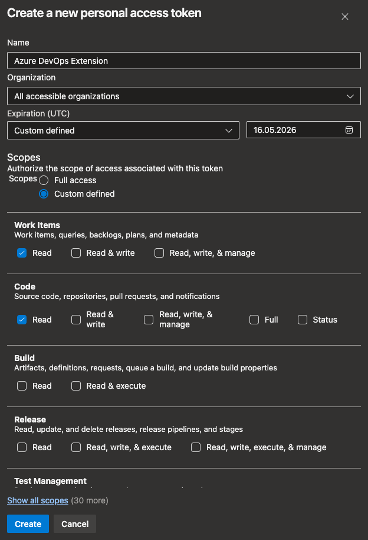Select the Full access radio button
This screenshot has width=368, height=540.
[x=44, y=180]
